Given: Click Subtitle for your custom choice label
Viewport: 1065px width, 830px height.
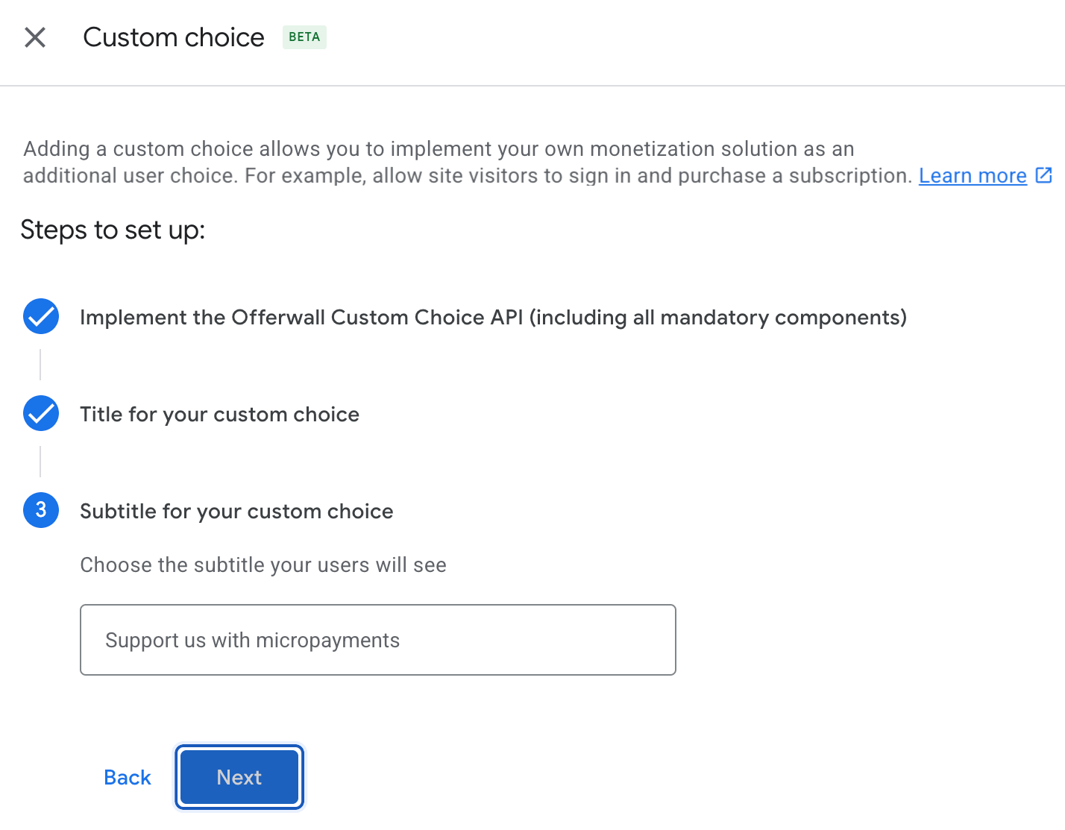Looking at the screenshot, I should (x=236, y=511).
